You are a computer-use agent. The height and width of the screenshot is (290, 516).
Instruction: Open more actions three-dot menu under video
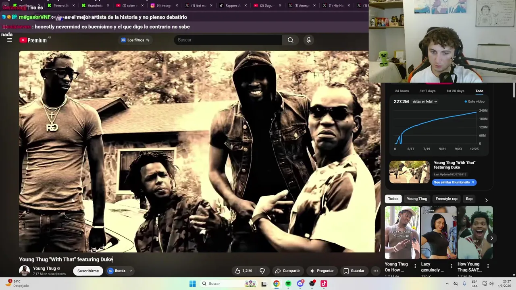[x=376, y=271]
